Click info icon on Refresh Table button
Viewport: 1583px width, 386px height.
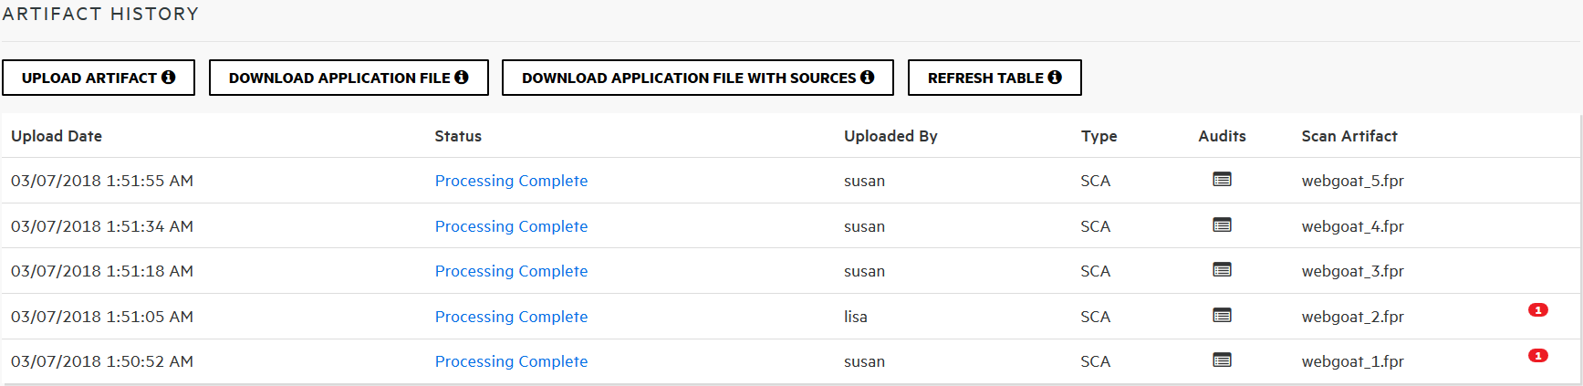tap(1055, 78)
